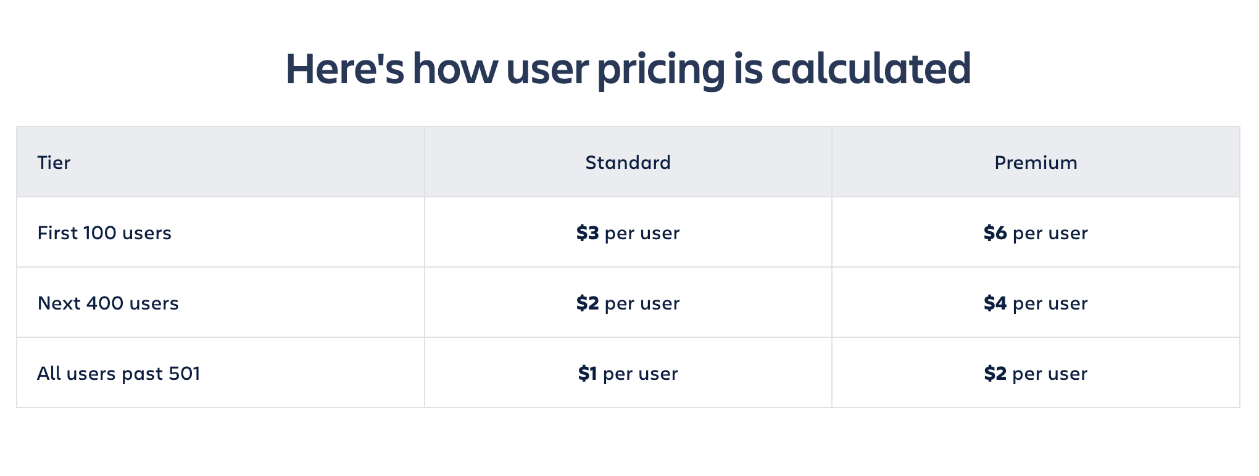Click the "All users past 501" row label
Image resolution: width=1259 pixels, height=476 pixels.
click(x=118, y=374)
